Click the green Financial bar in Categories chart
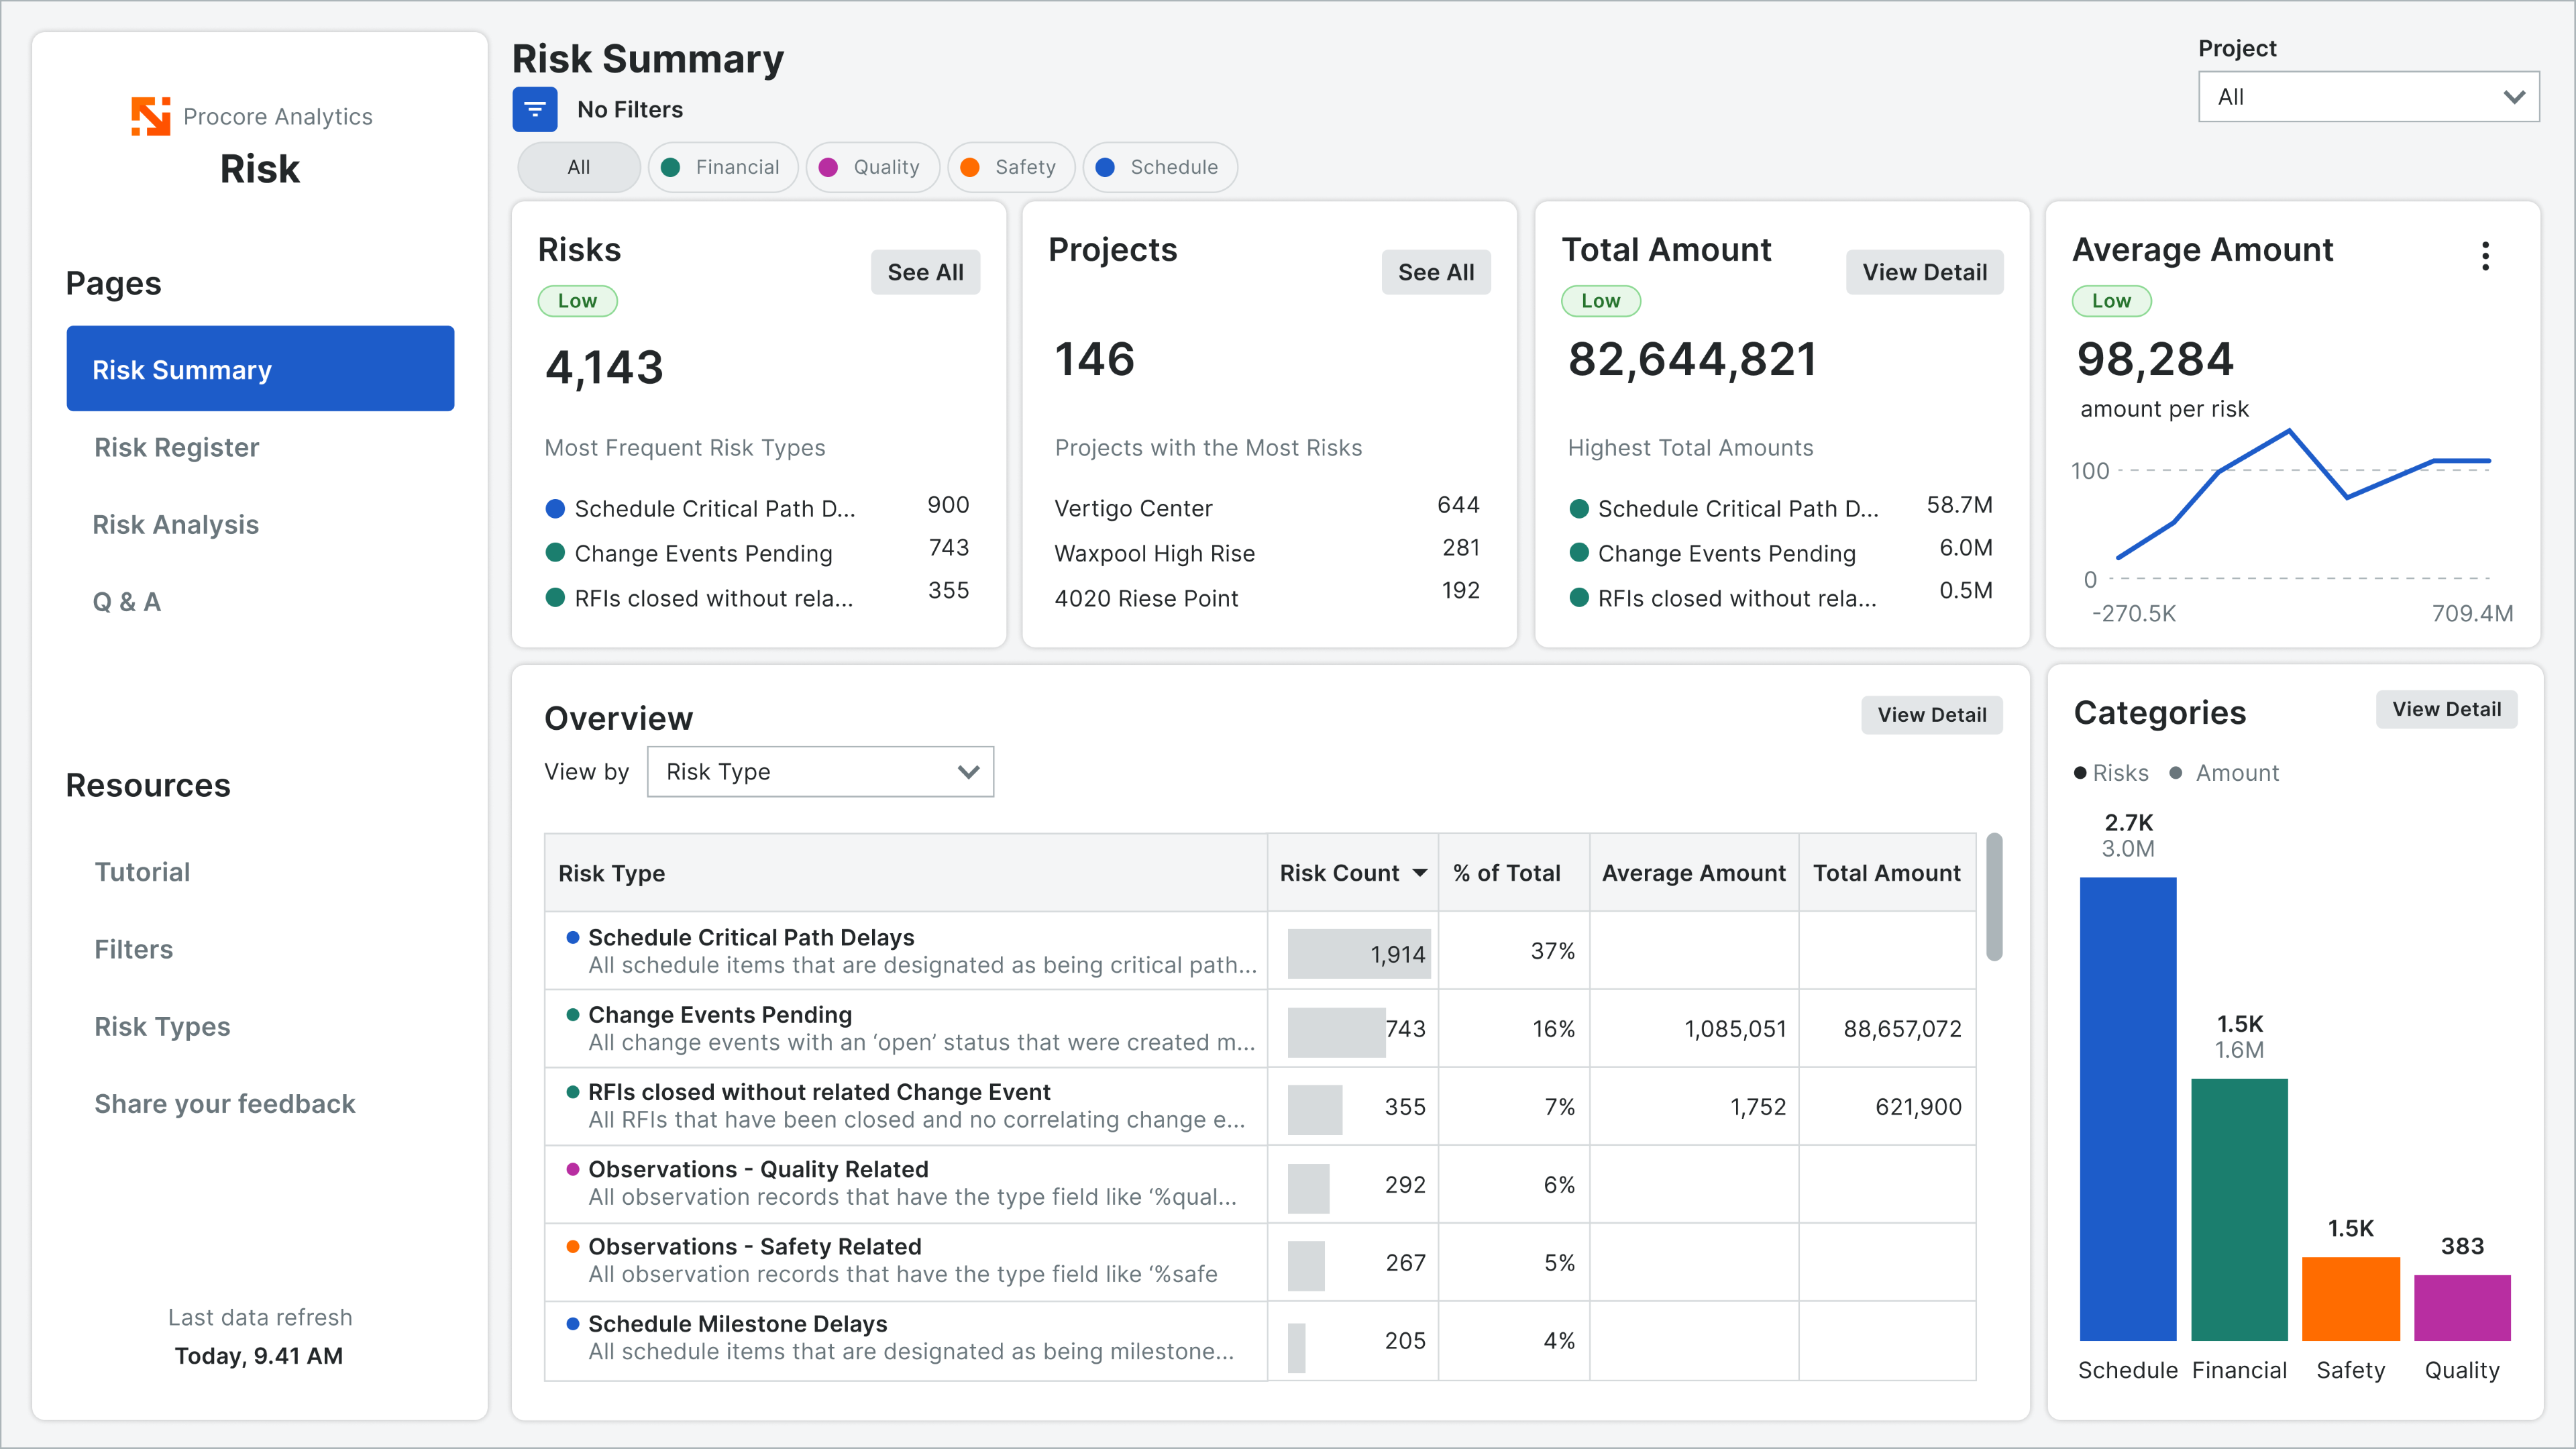The height and width of the screenshot is (1449, 2576). [2239, 1210]
